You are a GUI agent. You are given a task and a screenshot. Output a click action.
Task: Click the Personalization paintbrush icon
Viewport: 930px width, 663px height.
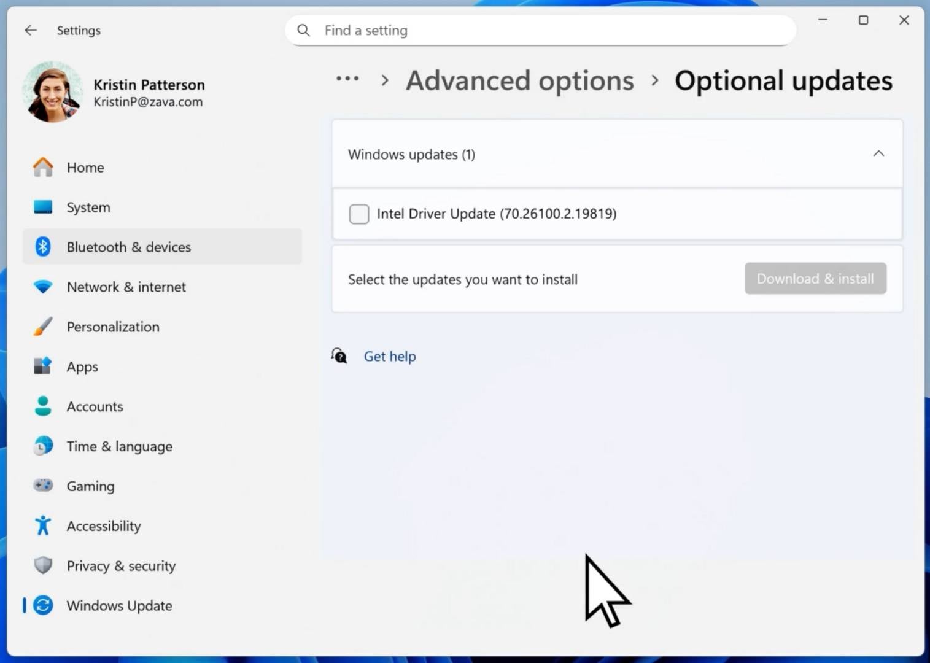click(43, 327)
